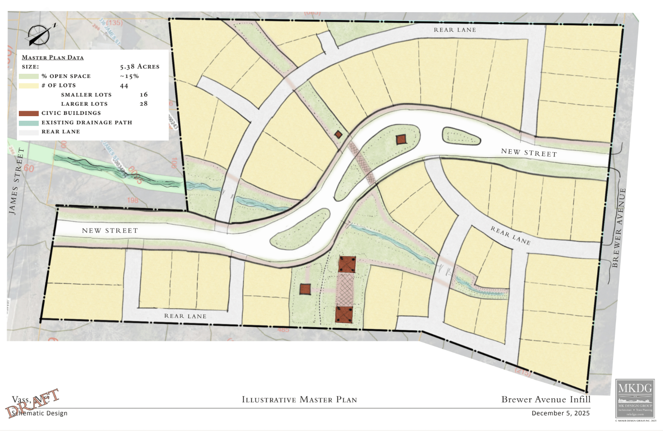Click the James Street label
The height and width of the screenshot is (431, 663).
point(16,181)
